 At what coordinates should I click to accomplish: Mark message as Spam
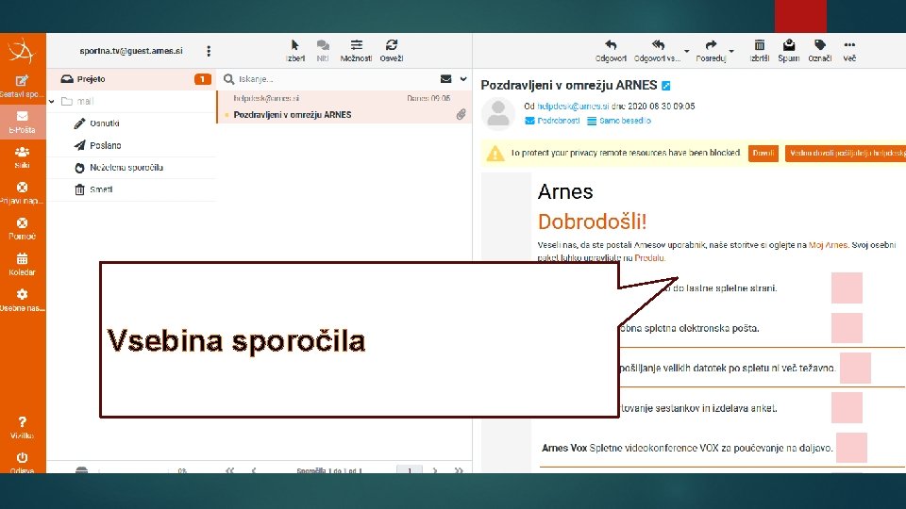tap(789, 51)
